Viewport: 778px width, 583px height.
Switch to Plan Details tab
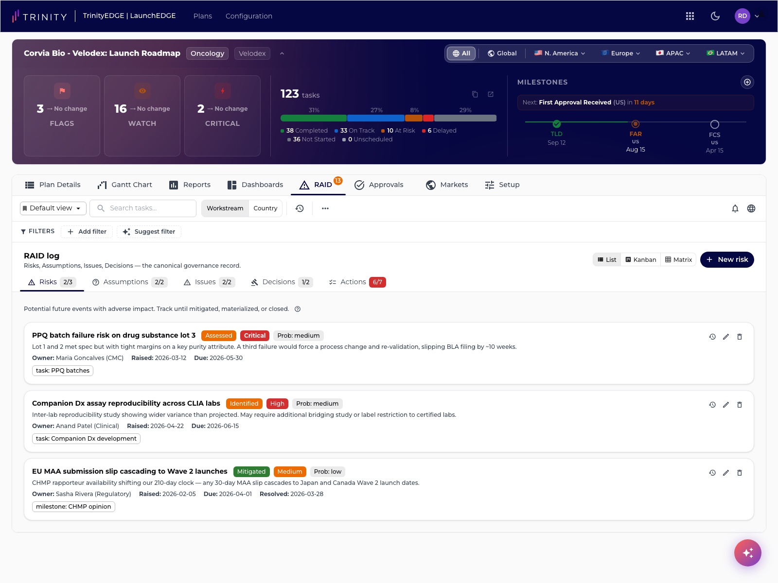[53, 185]
